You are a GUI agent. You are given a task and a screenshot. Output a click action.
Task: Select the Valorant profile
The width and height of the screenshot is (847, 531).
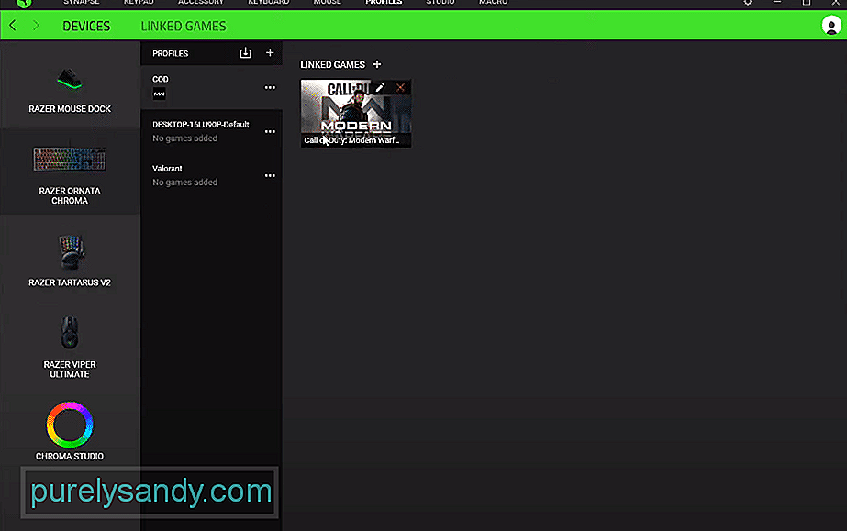click(211, 175)
